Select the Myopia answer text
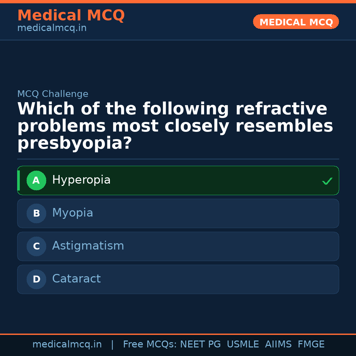Screen dimensions: 356x356 [73, 213]
